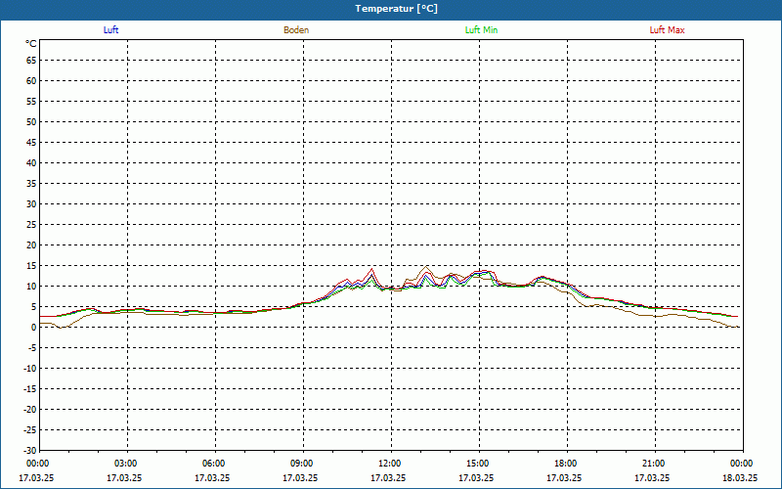Click the -30 y-axis value

point(30,450)
